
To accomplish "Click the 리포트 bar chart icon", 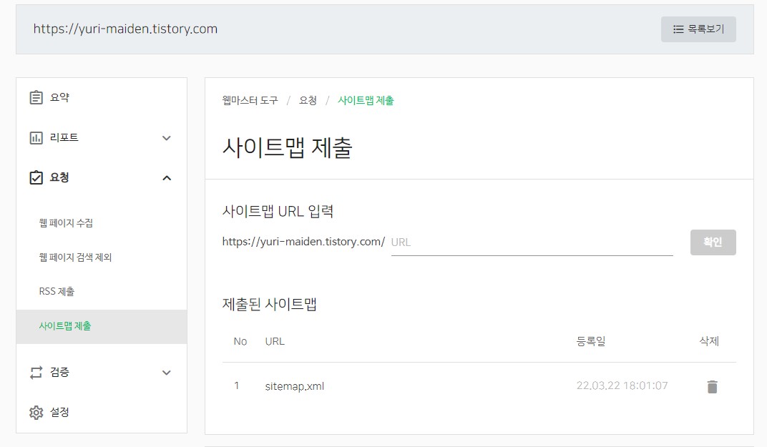I will [36, 138].
